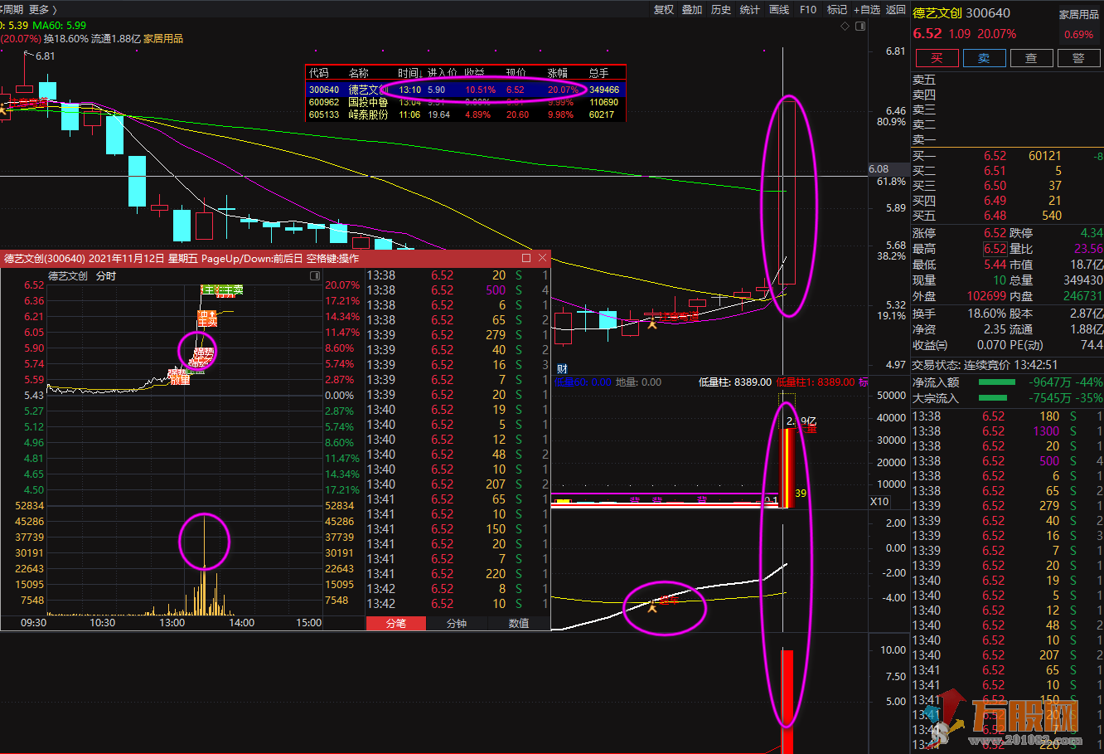The image size is (1104, 754).
Task: Activate the 画线 drawing tool
Action: 779,9
